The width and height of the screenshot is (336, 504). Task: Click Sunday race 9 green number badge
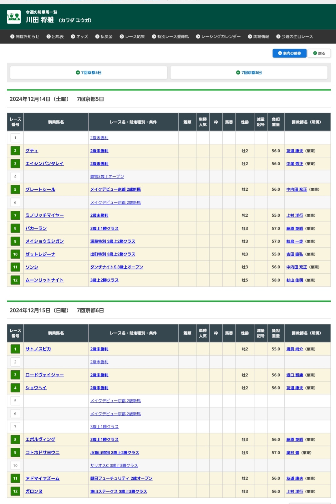pyautogui.click(x=15, y=452)
